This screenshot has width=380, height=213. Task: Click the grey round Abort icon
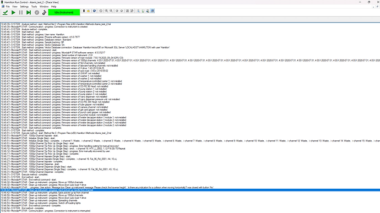click(37, 12)
